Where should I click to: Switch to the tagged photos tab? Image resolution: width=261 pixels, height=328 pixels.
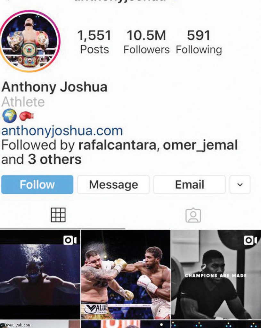click(193, 215)
